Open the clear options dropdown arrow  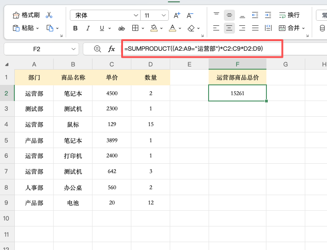click(x=198, y=28)
